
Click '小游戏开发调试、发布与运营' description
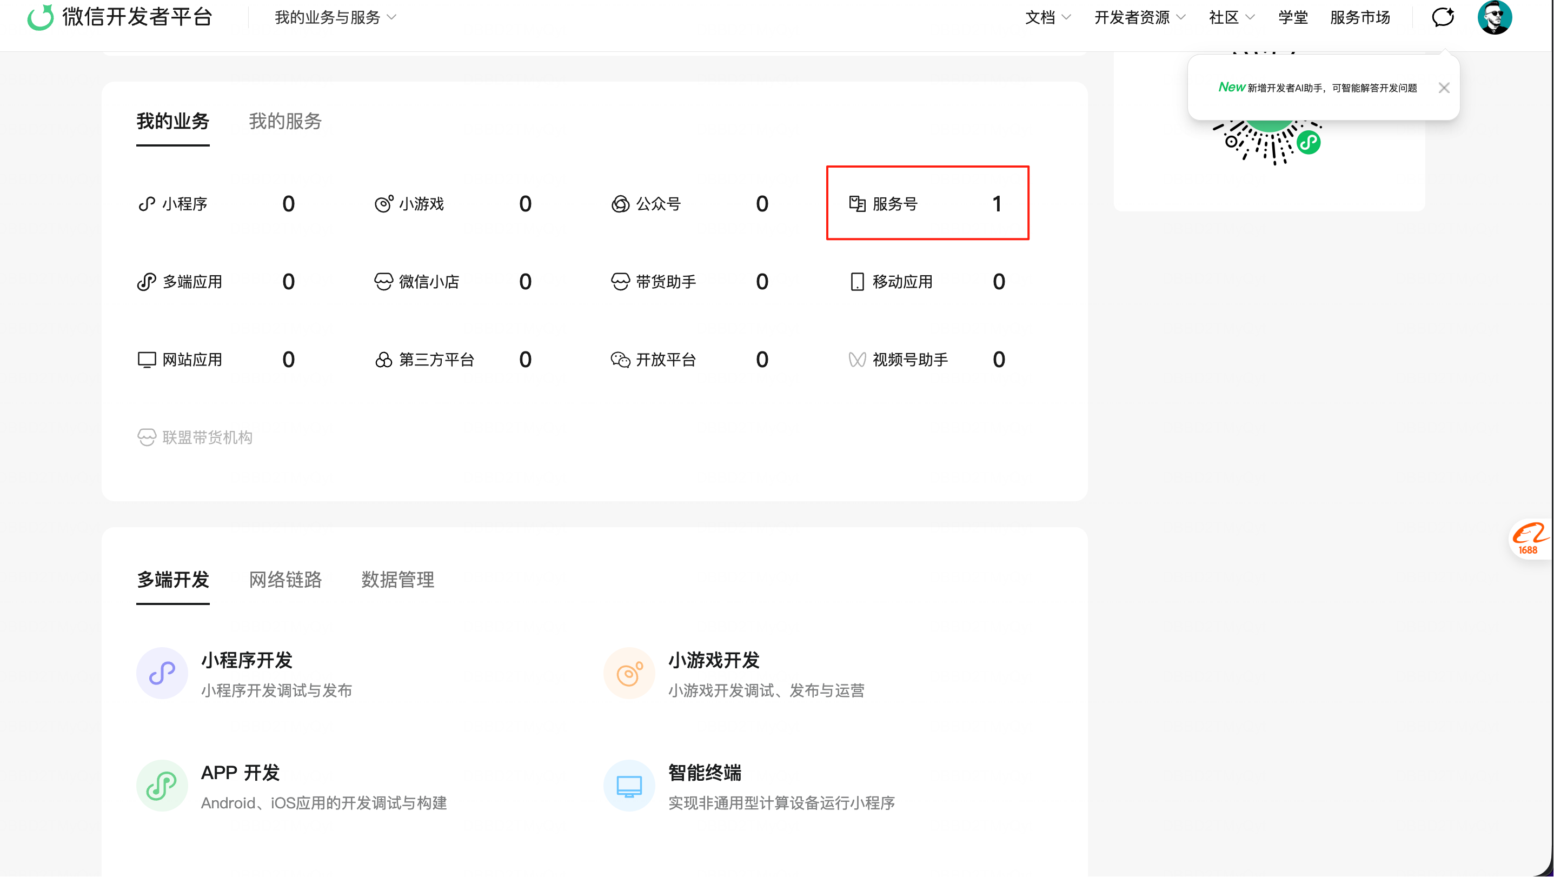[766, 690]
